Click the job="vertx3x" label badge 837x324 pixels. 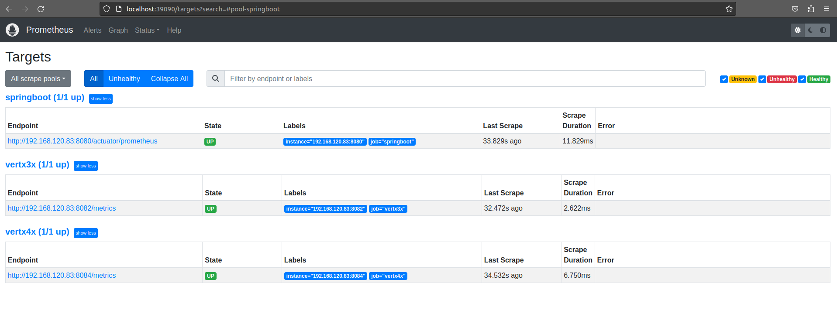(388, 209)
